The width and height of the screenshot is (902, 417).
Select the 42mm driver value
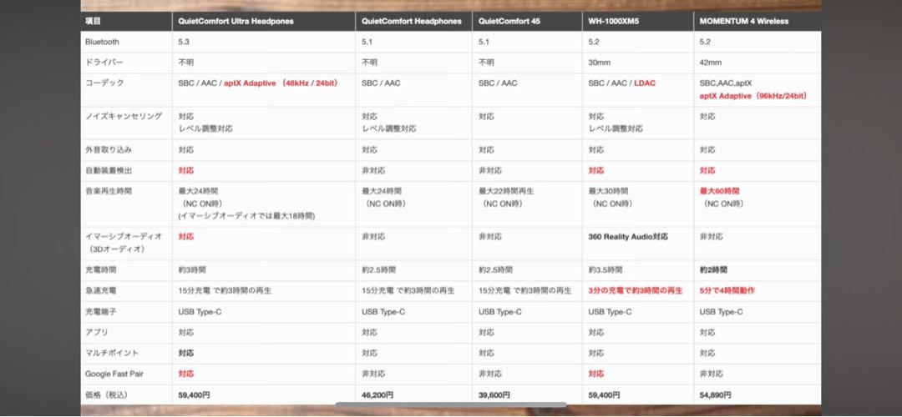[711, 63]
